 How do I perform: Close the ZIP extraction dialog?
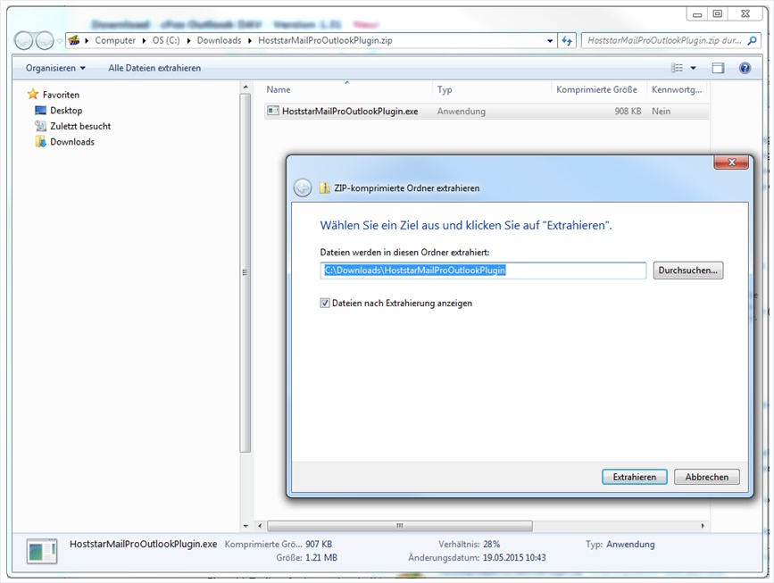(x=731, y=162)
